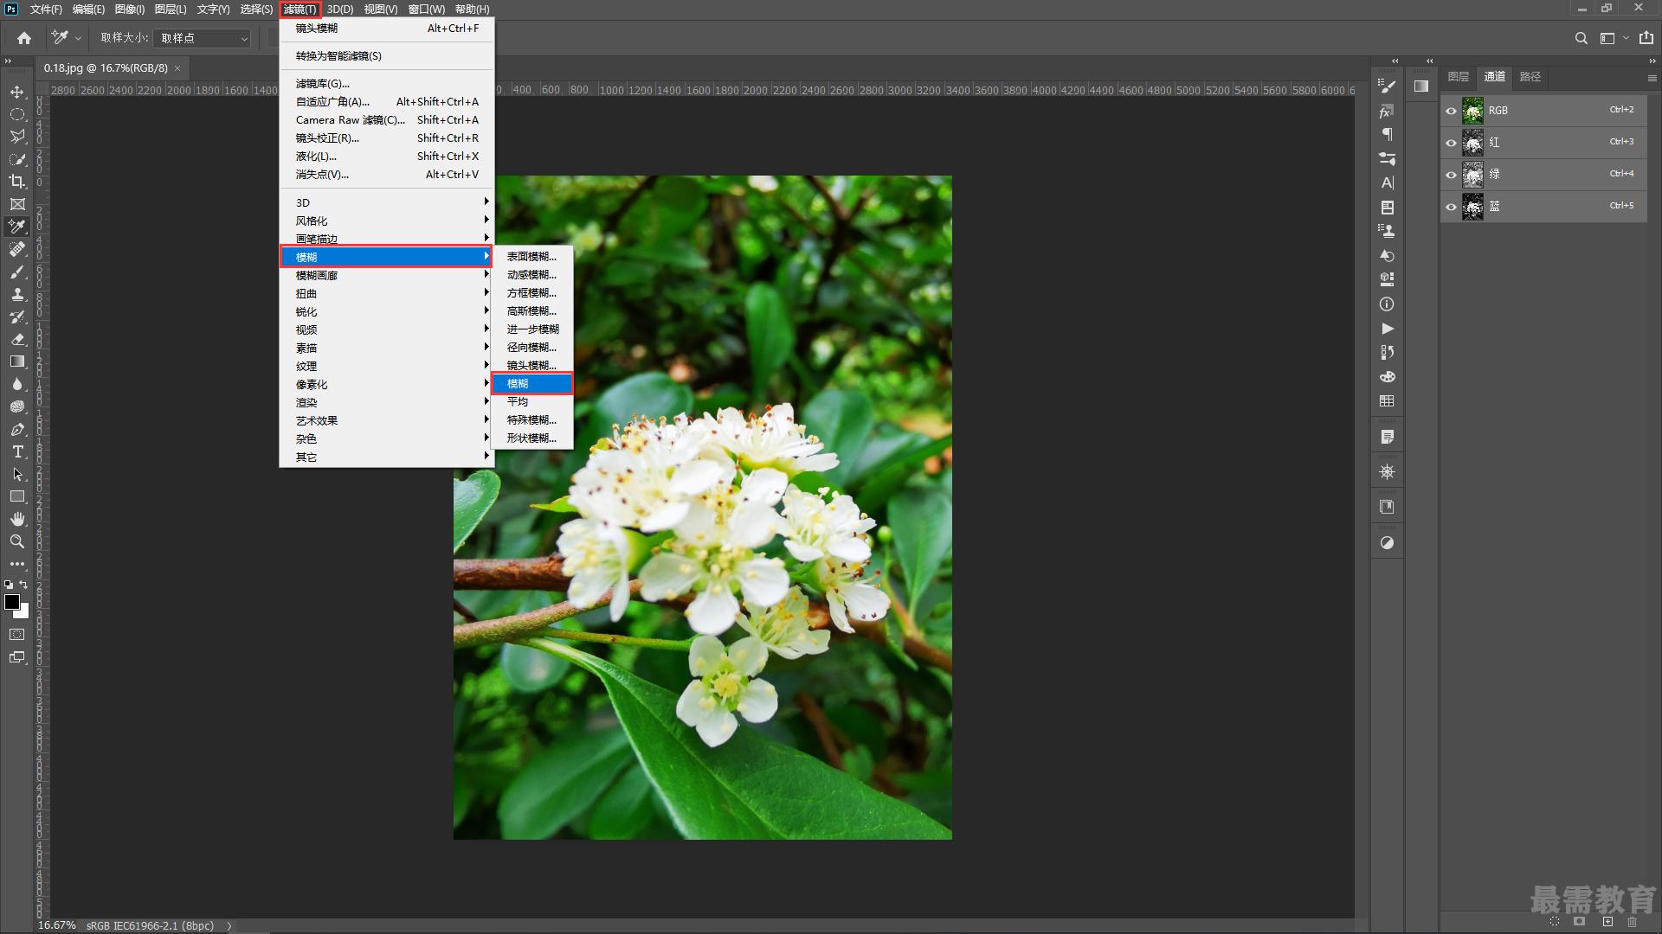
Task: Choose 动感模糊 motion blur
Action: tap(532, 275)
